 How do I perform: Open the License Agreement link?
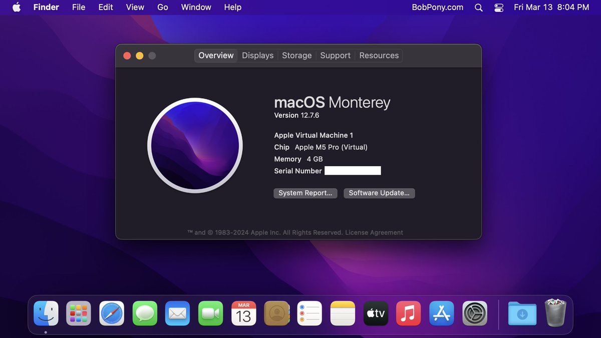tap(374, 232)
